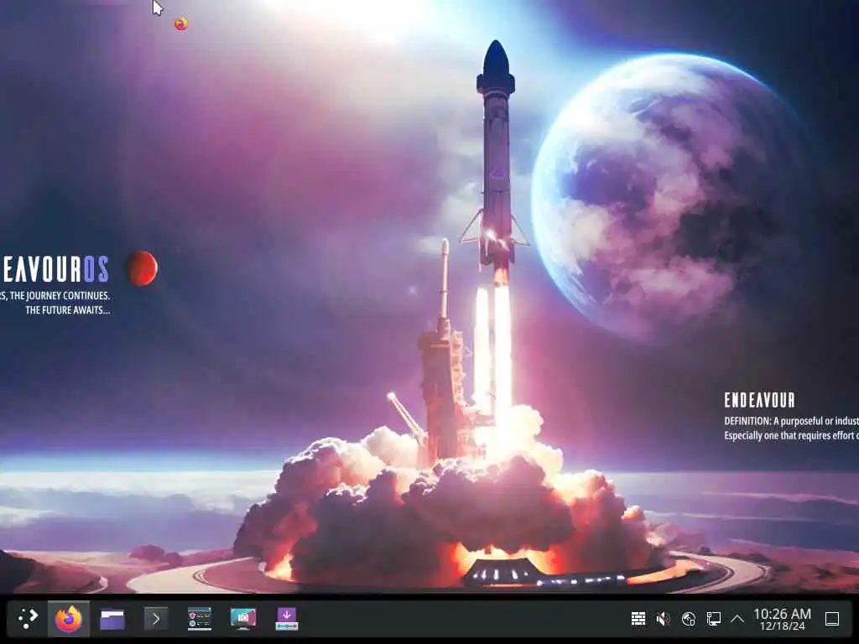
Task: Open the purple installer download icon
Action: coord(287,619)
